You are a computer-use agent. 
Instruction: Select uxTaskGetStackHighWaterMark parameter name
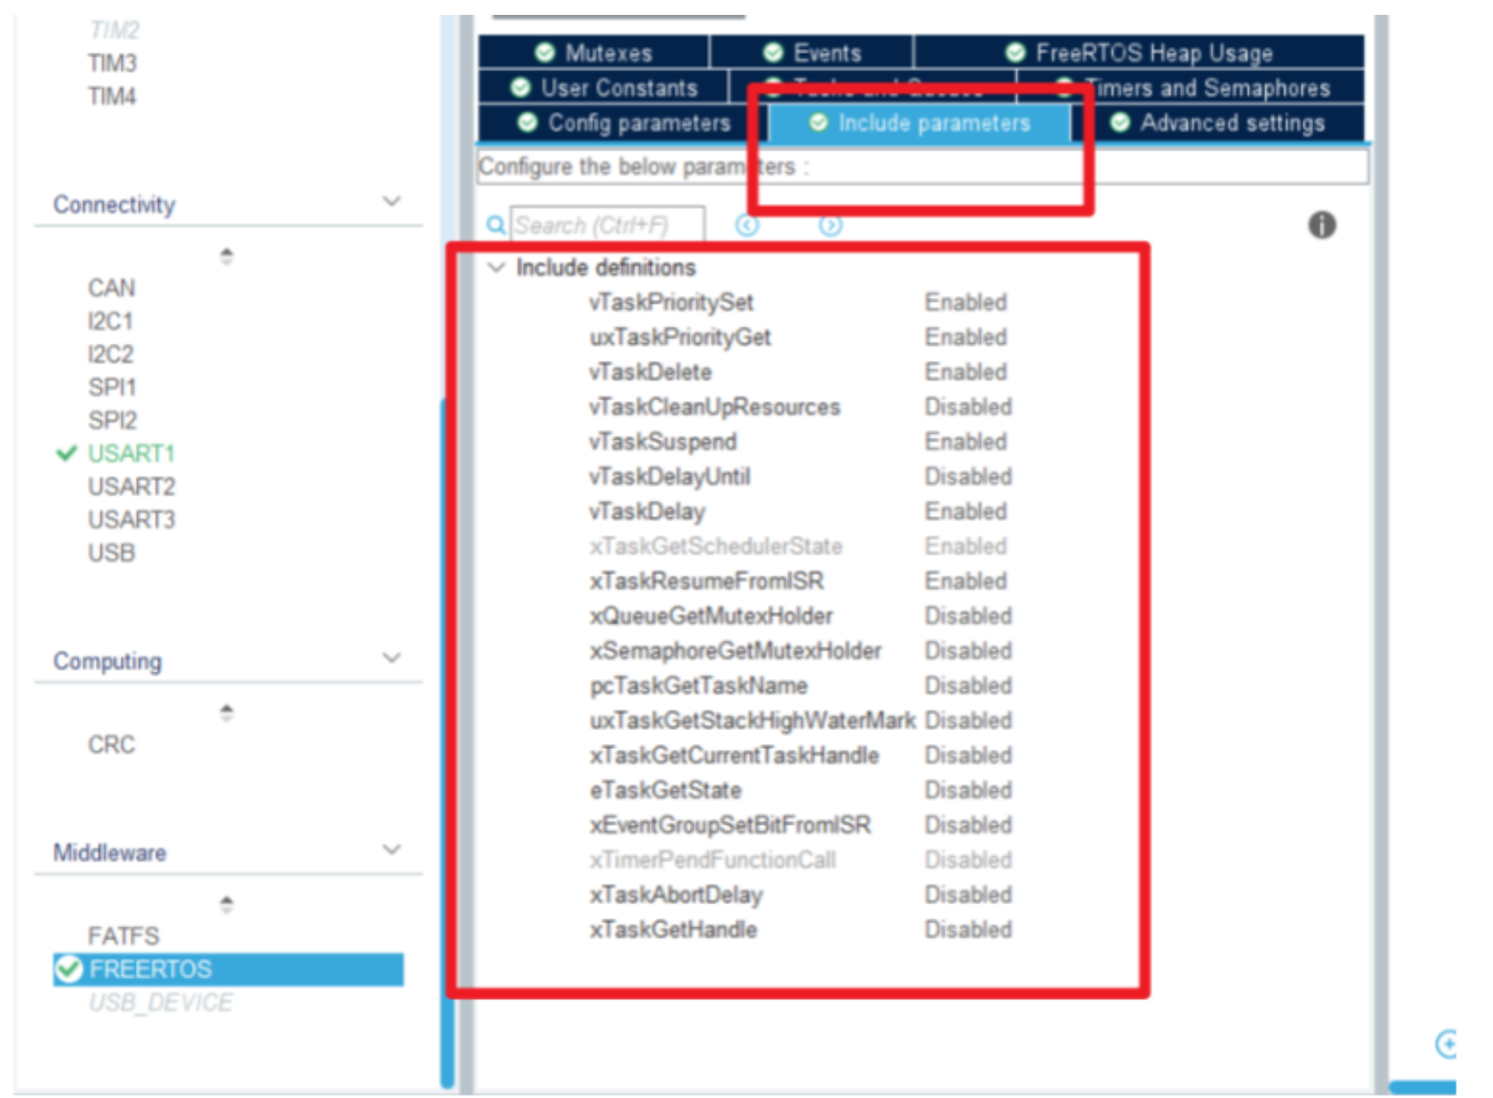752,720
